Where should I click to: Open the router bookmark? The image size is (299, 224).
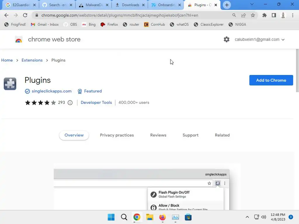click(131, 24)
